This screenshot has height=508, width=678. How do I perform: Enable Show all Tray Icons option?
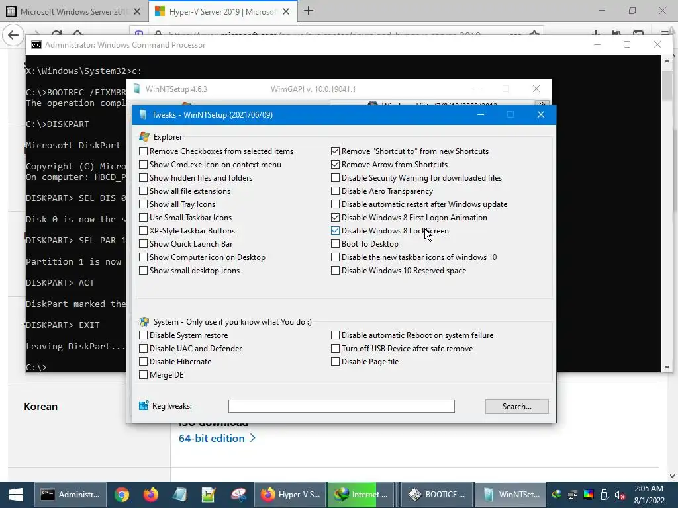[143, 204]
